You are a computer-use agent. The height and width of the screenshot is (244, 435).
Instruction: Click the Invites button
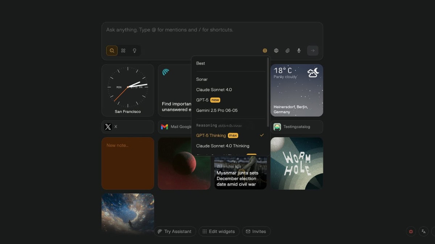pos(256,231)
